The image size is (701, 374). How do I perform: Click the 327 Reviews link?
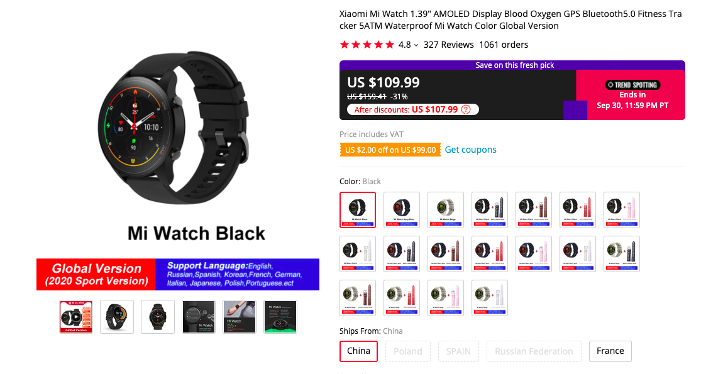coord(450,45)
